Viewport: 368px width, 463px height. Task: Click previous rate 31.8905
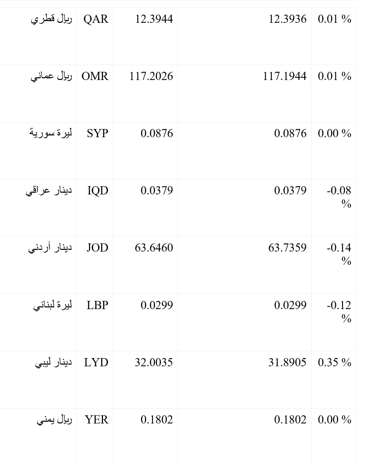(288, 363)
